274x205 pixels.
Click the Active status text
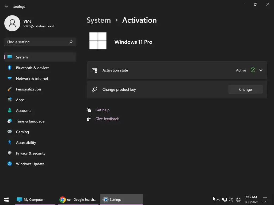point(241,70)
